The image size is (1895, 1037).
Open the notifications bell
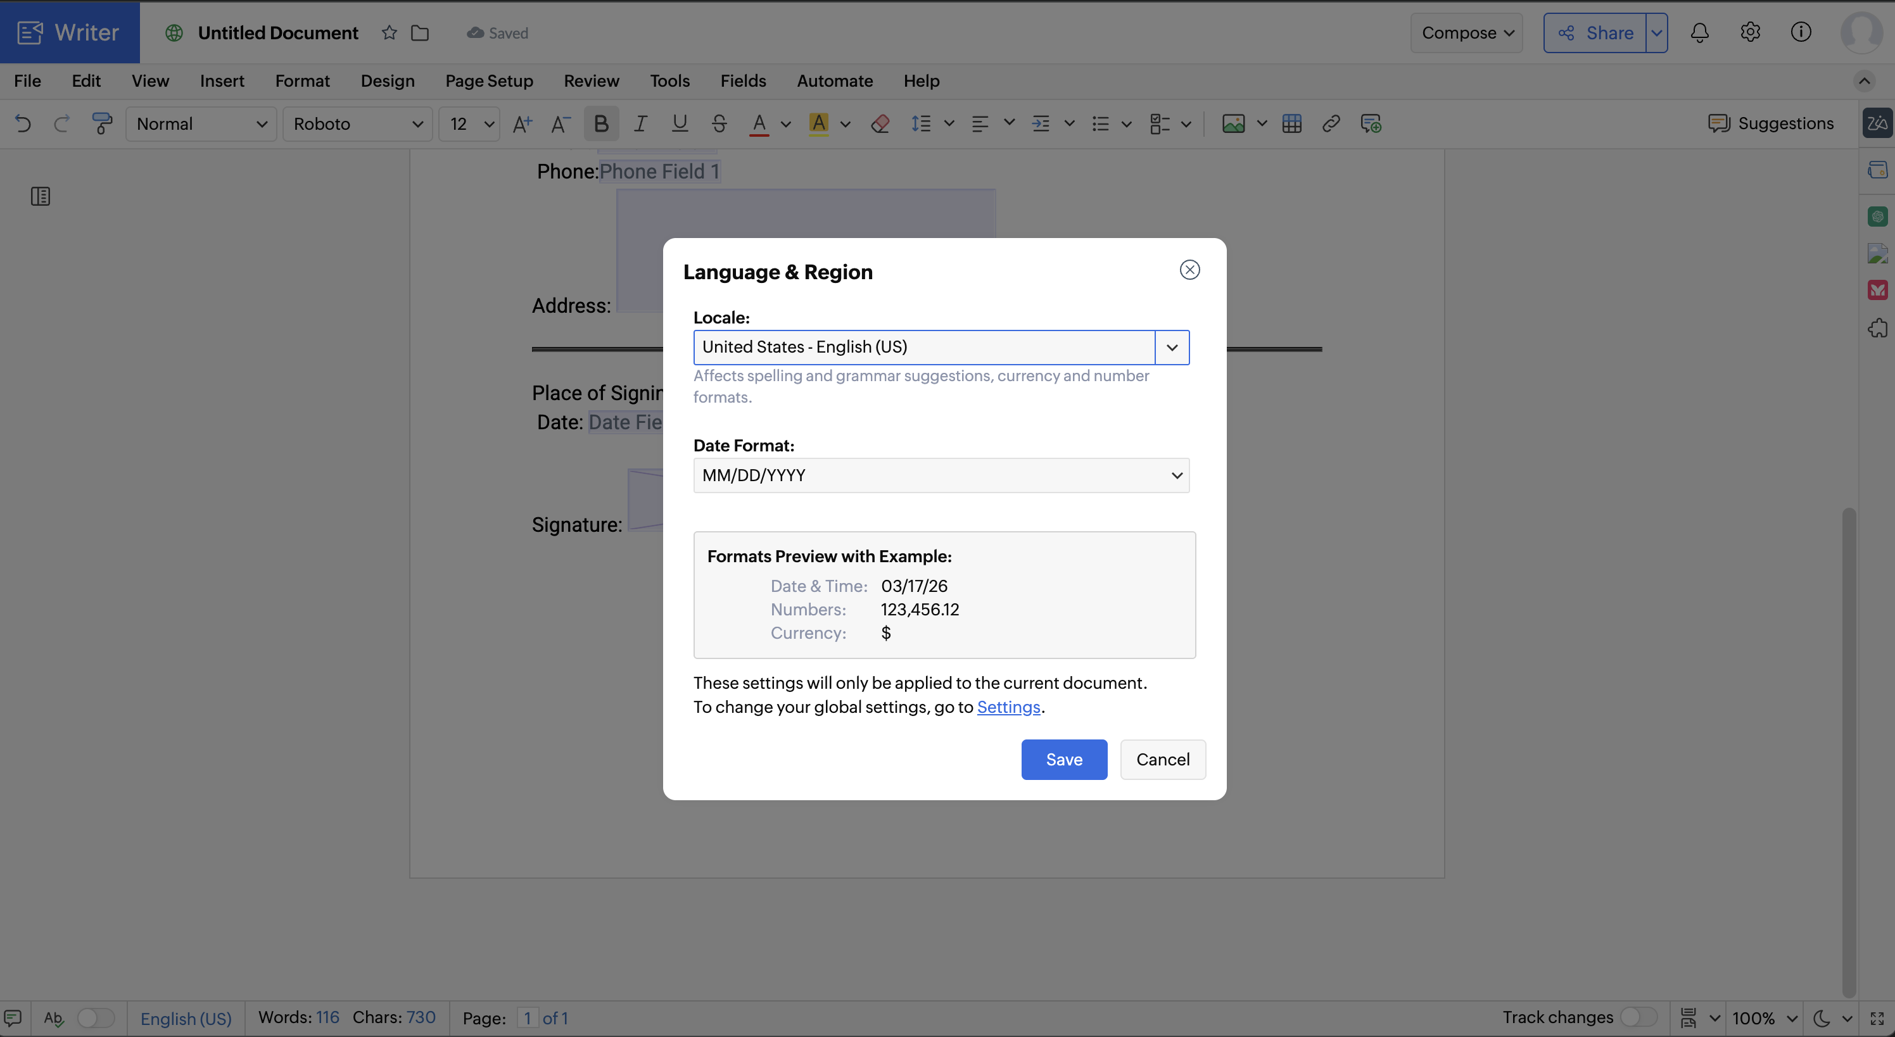click(x=1699, y=33)
